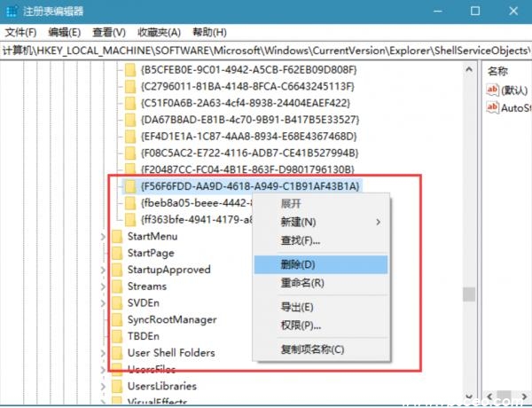Choose 展开 in the context menu
Screen dimensions: 532x408
(x=321, y=204)
